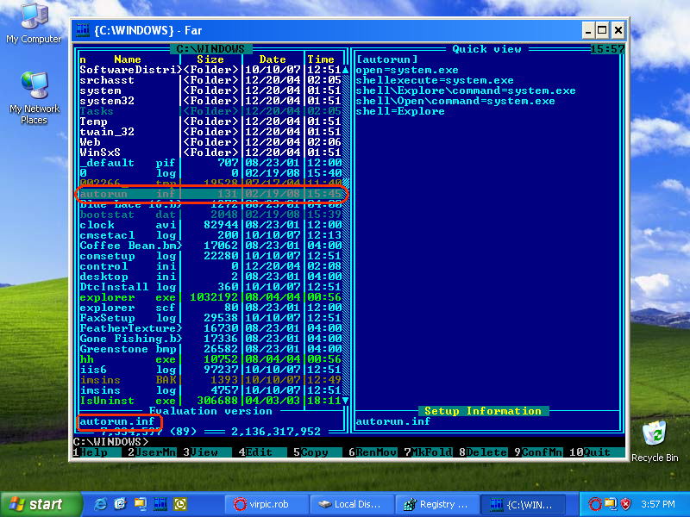Open the Recycle Bin desktop icon
The image size is (690, 517).
click(x=655, y=441)
